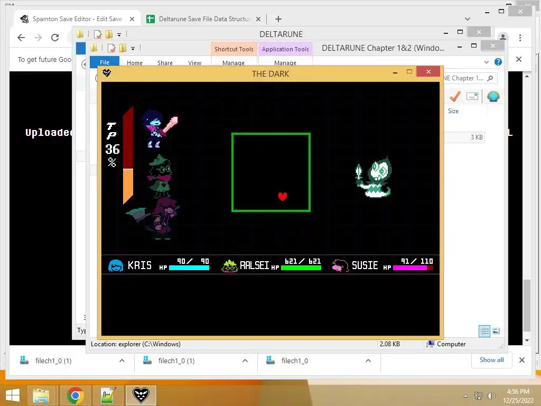Open File Explorer from taskbar
The height and width of the screenshot is (406, 541).
pyautogui.click(x=41, y=395)
